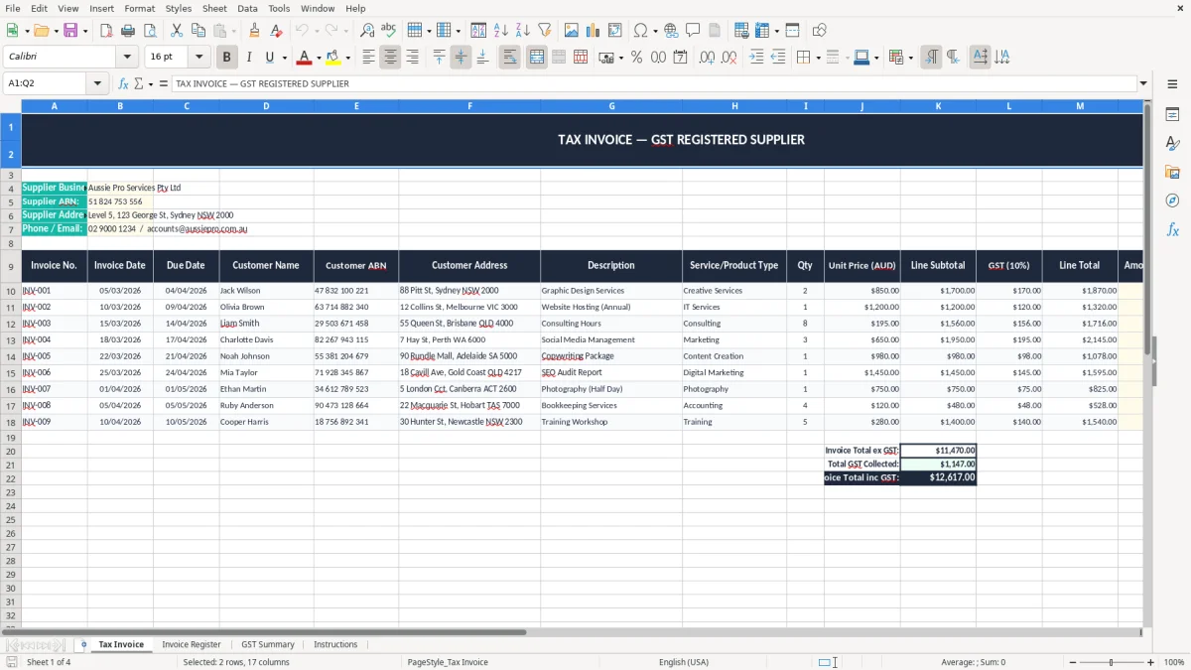This screenshot has width=1191, height=670.
Task: Insert a hyperlink via globe icon
Action: tap(671, 31)
